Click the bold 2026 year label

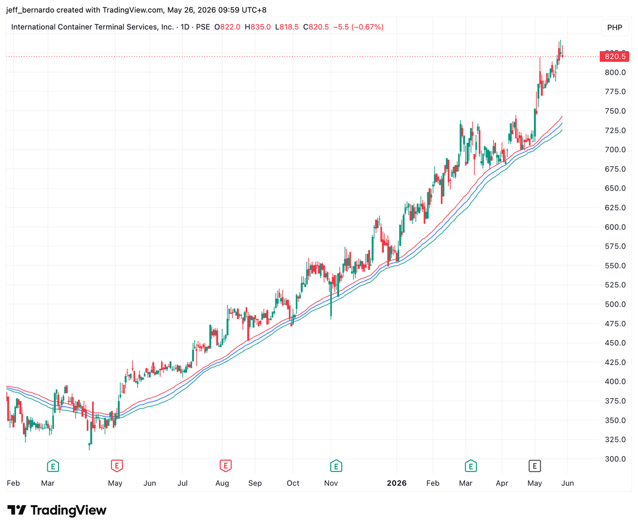397,483
